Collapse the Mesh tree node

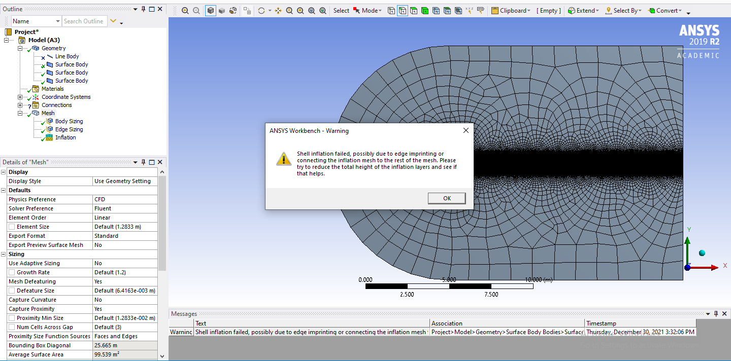click(x=20, y=113)
